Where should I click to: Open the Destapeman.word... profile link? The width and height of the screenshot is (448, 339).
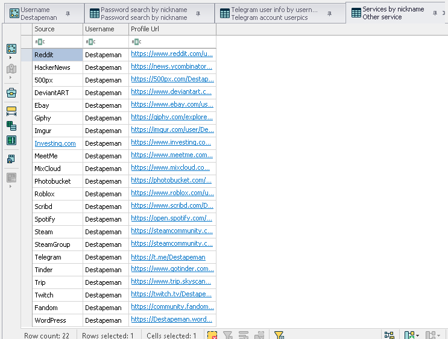point(171,319)
